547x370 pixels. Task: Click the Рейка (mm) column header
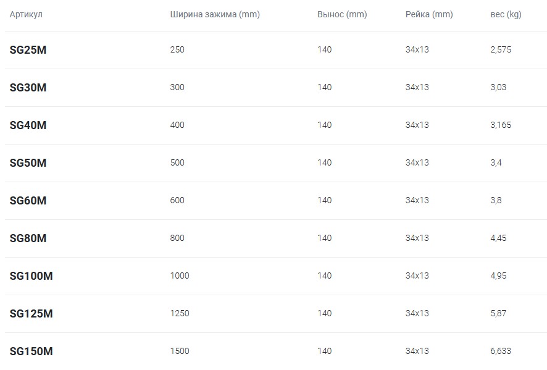point(429,15)
